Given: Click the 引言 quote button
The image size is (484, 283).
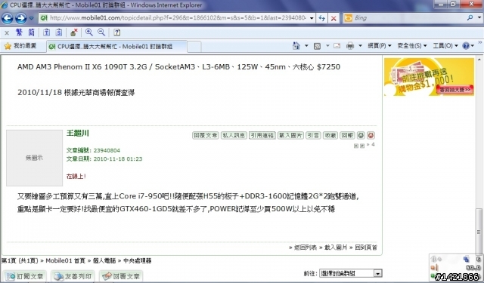Looking at the screenshot, I should click(x=313, y=136).
